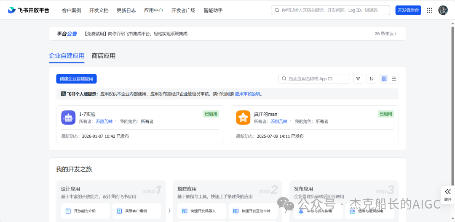This screenshot has width=455, height=222.
Task: Click the 2026-01-07 10:42 已发布 status
Action: (106, 136)
